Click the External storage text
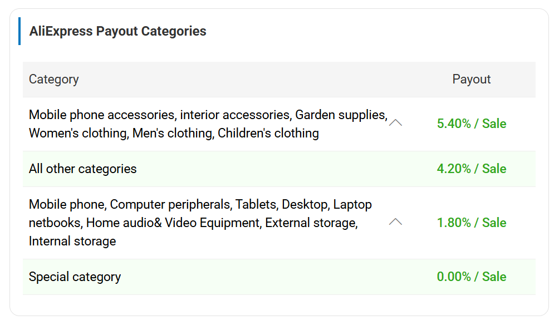Screen dimensions: 559x325 310,223
